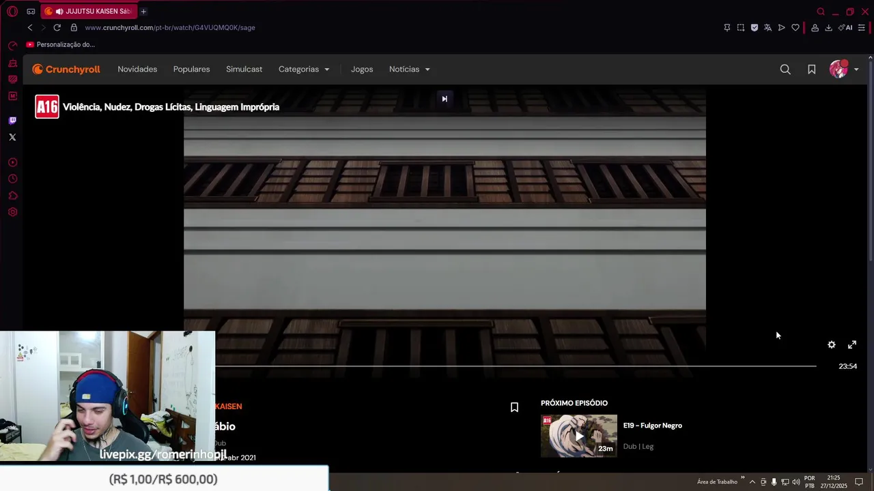Open the sidebar player icon
874x491 pixels.
point(12,162)
